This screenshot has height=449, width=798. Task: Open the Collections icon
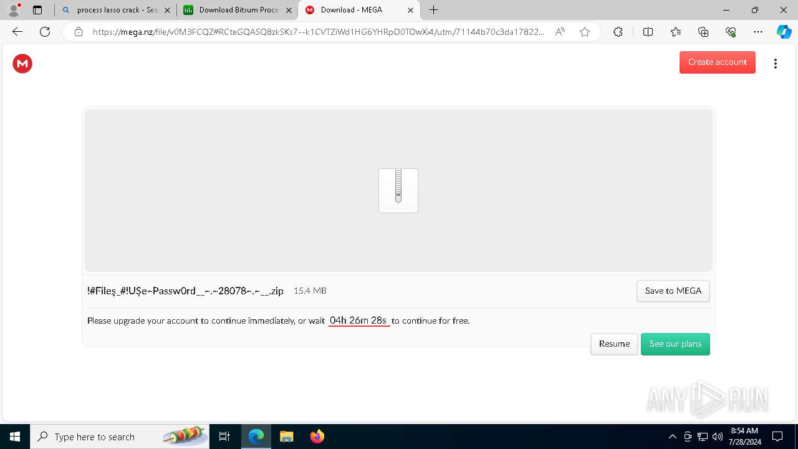click(x=703, y=32)
